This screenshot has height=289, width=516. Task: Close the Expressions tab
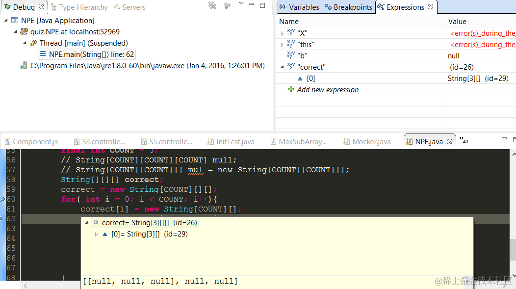(431, 7)
